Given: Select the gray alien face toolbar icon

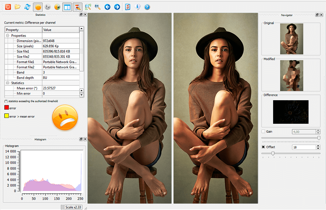Looking at the screenshot, I should [48, 7].
